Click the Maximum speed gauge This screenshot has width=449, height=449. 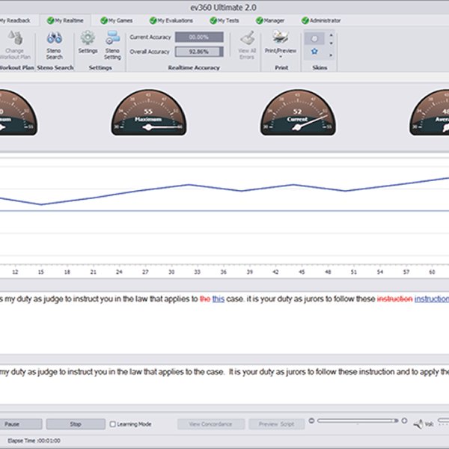pos(149,112)
